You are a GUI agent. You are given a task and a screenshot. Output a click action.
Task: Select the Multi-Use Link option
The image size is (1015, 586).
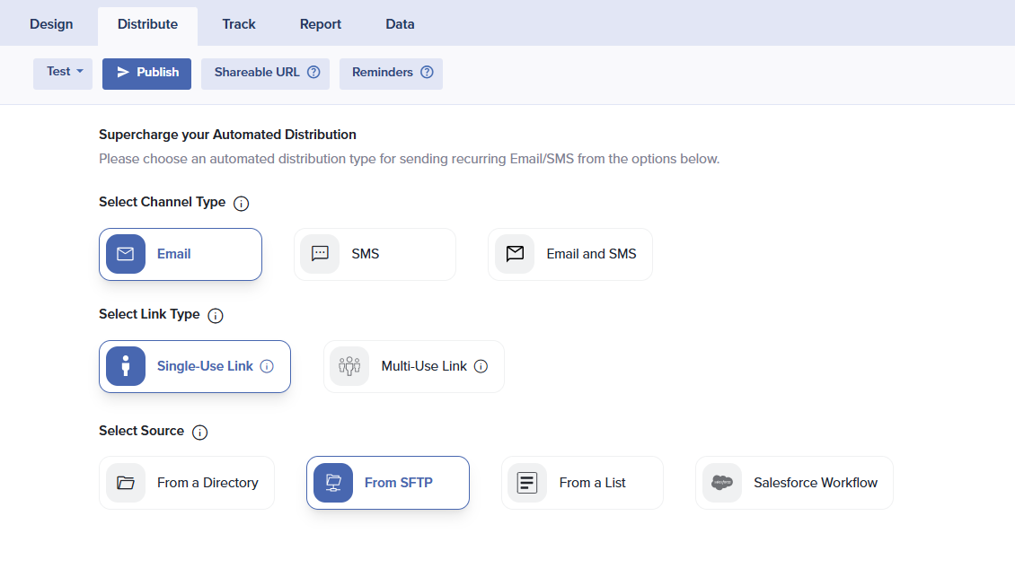[x=413, y=366]
